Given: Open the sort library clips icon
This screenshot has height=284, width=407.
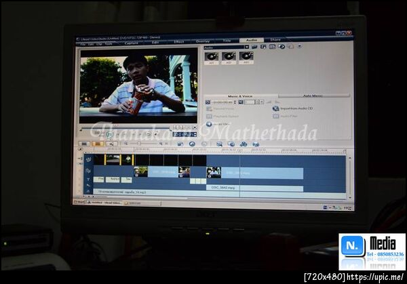Looking at the screenshot, I should 263,47.
